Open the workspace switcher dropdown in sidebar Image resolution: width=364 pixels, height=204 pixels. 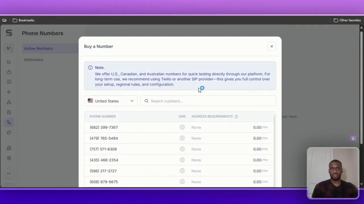(9, 49)
